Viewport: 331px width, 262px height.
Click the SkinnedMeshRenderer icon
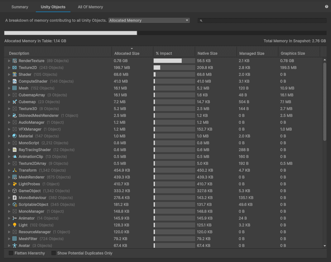click(x=15, y=115)
